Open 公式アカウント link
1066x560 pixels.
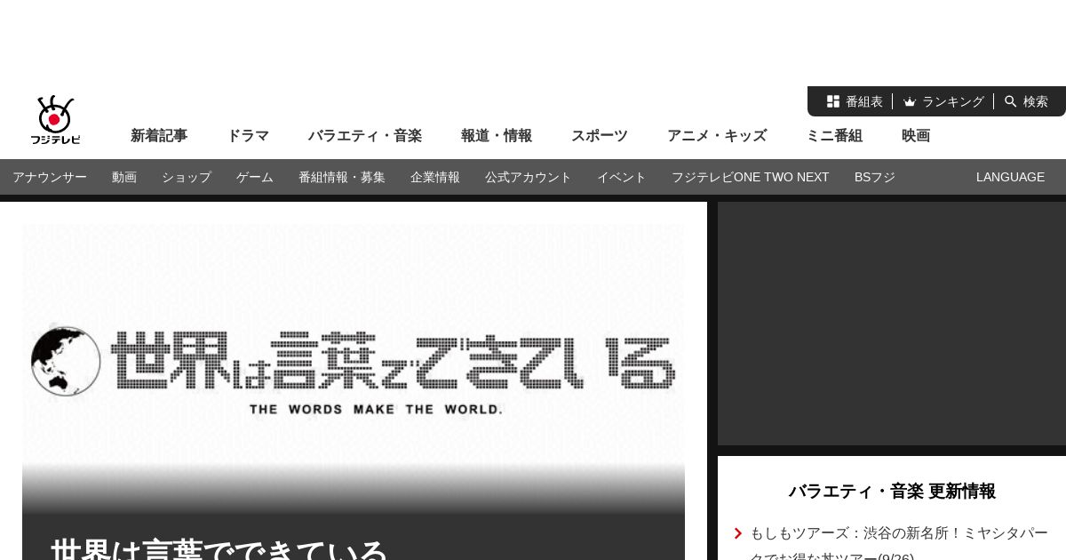coord(529,177)
